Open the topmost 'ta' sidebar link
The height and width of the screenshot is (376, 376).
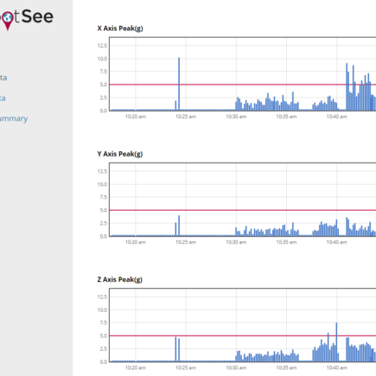click(x=3, y=78)
